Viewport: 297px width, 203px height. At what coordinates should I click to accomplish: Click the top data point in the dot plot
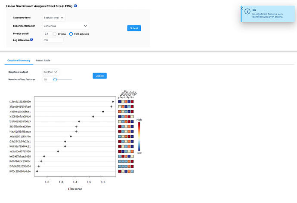pyautogui.click(x=113, y=102)
